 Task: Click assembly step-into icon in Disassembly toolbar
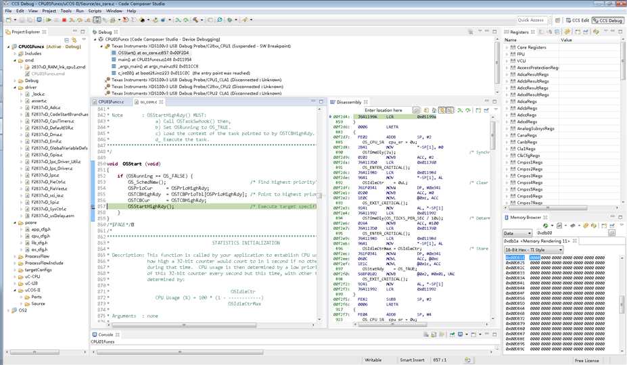[460, 110]
